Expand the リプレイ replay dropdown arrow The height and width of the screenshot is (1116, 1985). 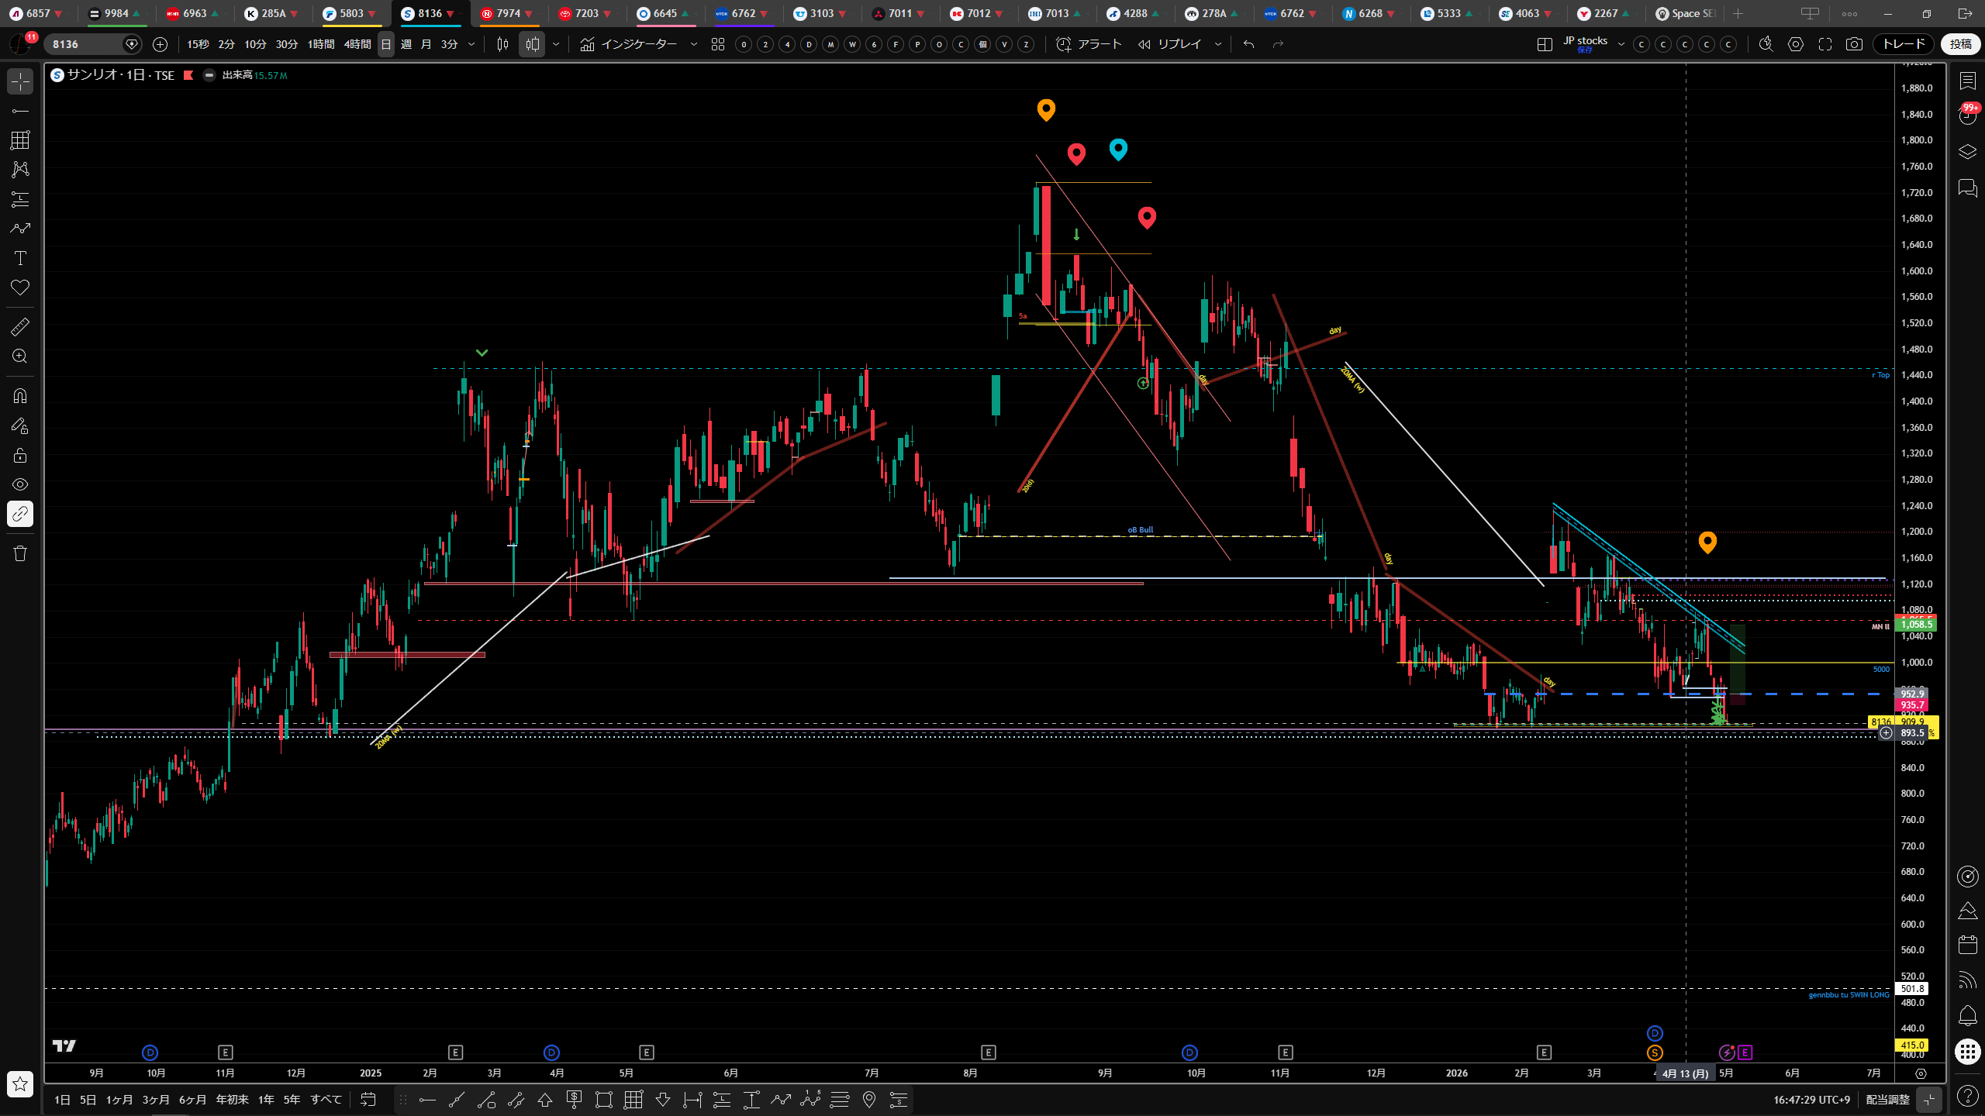click(x=1218, y=44)
